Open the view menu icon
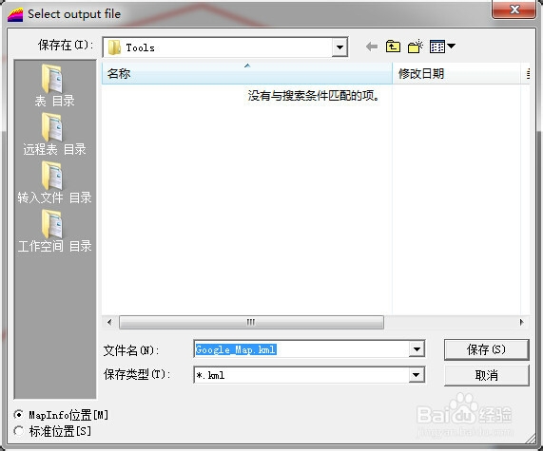 click(442, 47)
